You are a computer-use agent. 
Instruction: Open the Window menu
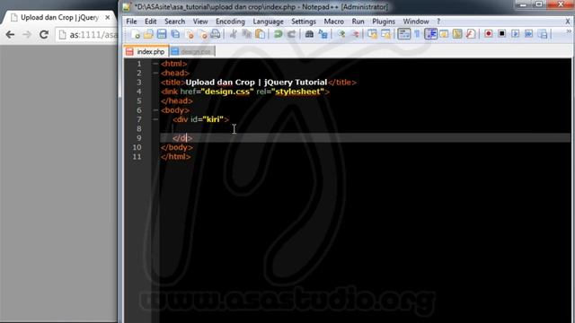click(x=416, y=22)
